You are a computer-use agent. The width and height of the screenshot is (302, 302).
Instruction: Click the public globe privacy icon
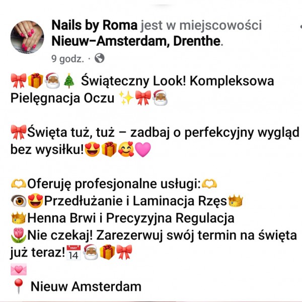tap(100, 58)
